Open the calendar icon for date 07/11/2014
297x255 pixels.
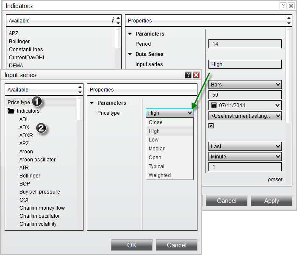pyautogui.click(x=214, y=105)
